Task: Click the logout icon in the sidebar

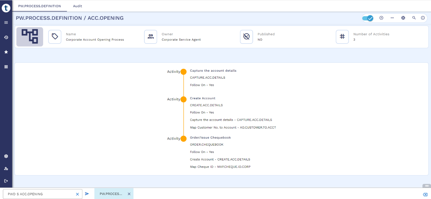Action: pyautogui.click(x=6, y=181)
